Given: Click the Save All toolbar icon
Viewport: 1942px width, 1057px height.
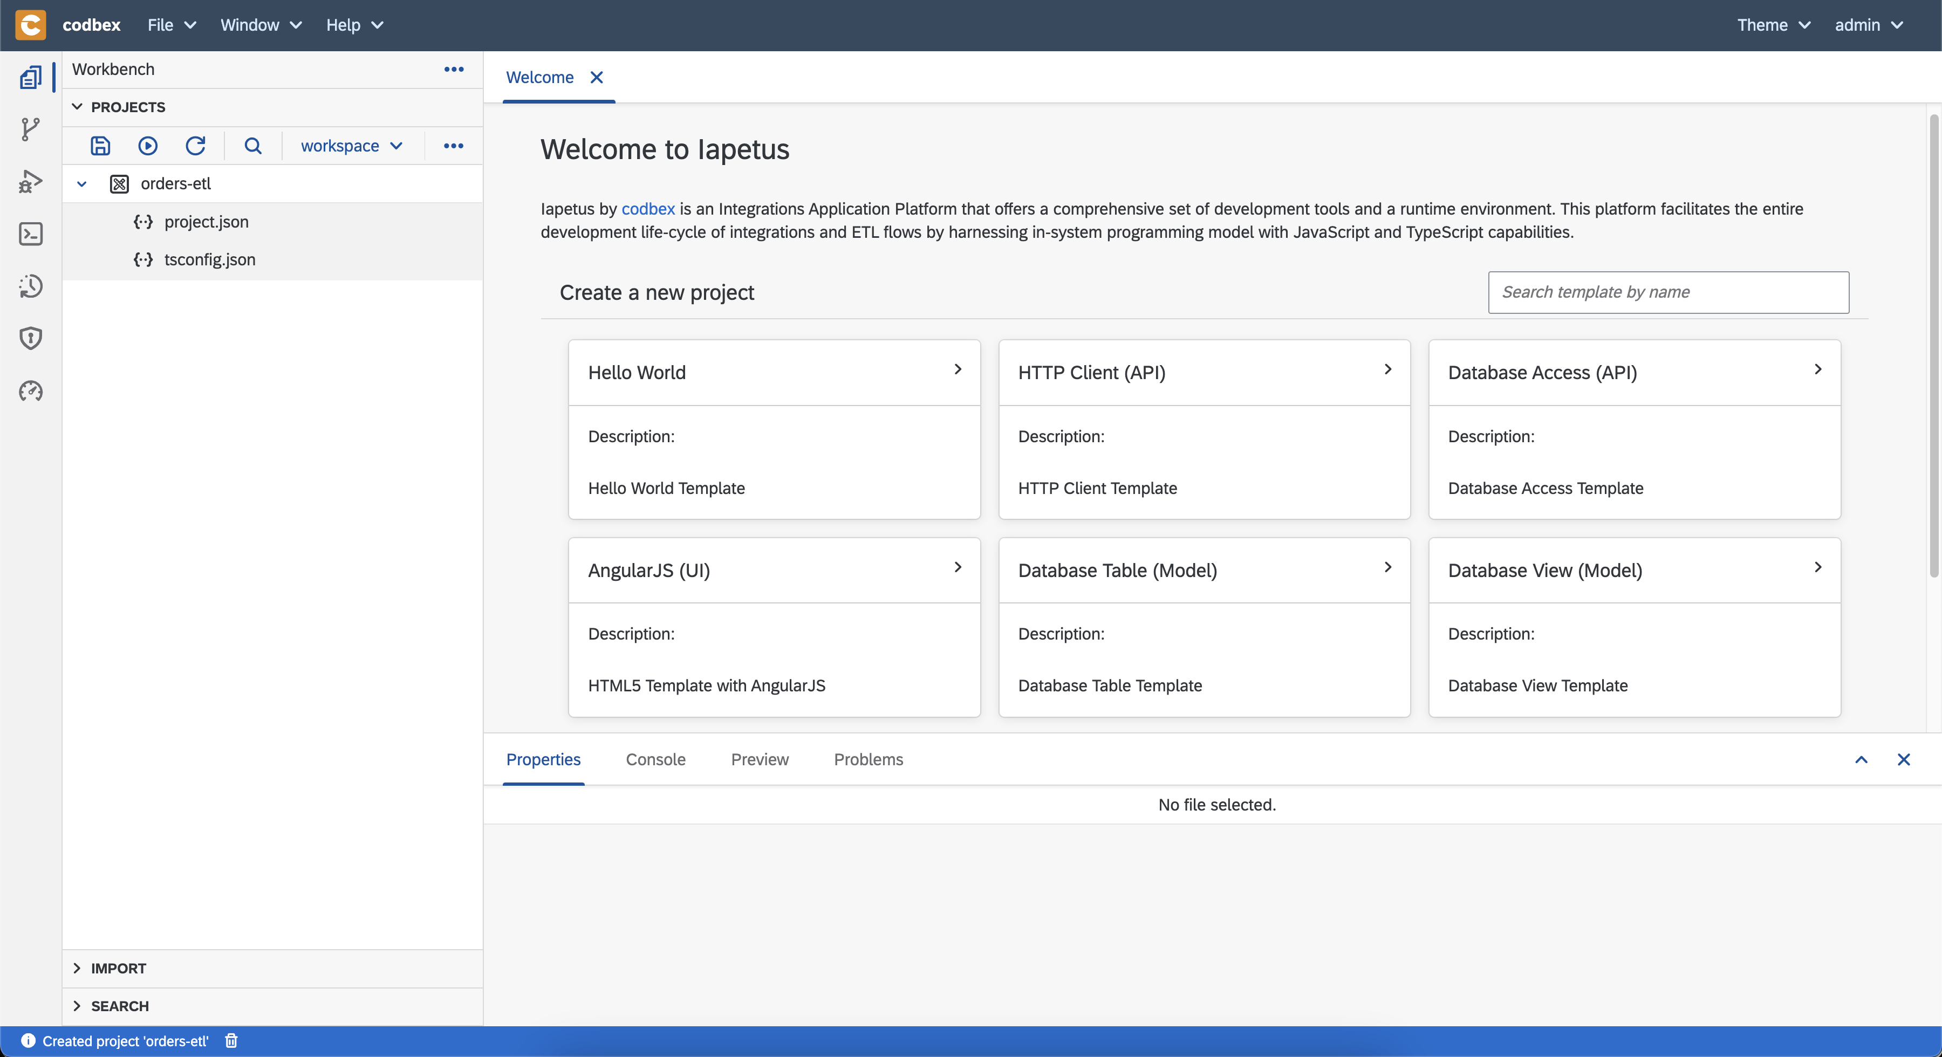Looking at the screenshot, I should (100, 146).
